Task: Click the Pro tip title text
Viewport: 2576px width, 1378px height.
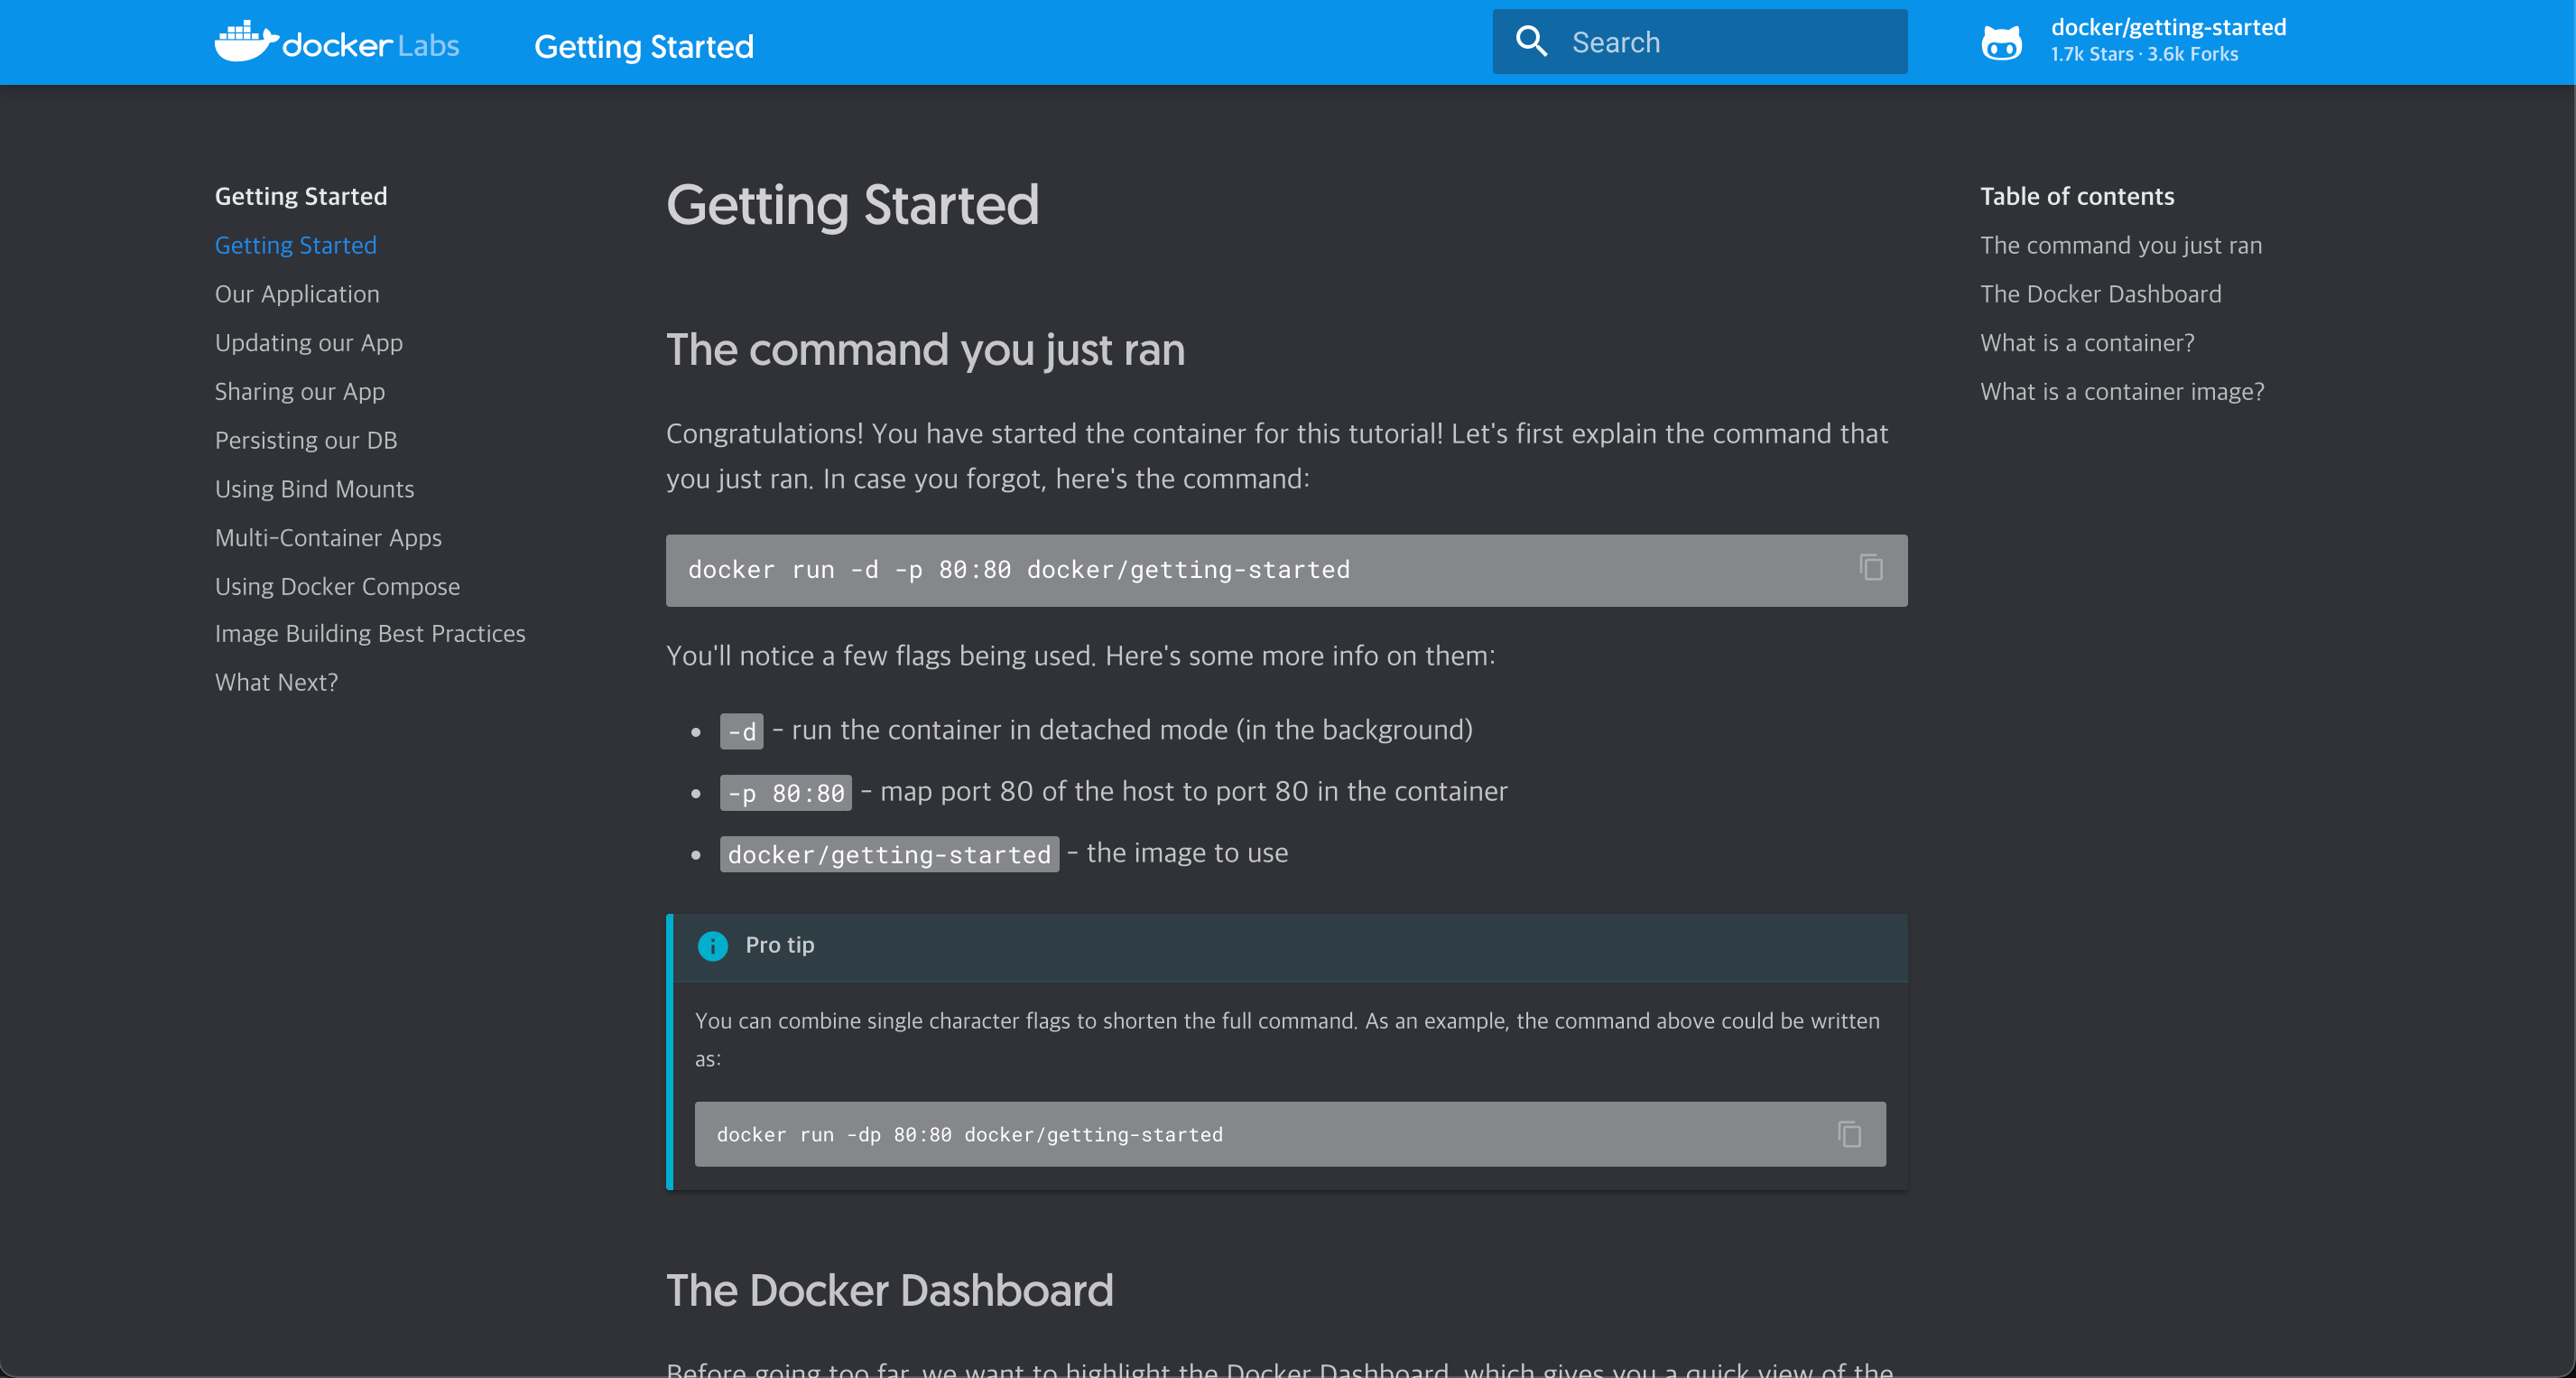Action: [x=780, y=945]
